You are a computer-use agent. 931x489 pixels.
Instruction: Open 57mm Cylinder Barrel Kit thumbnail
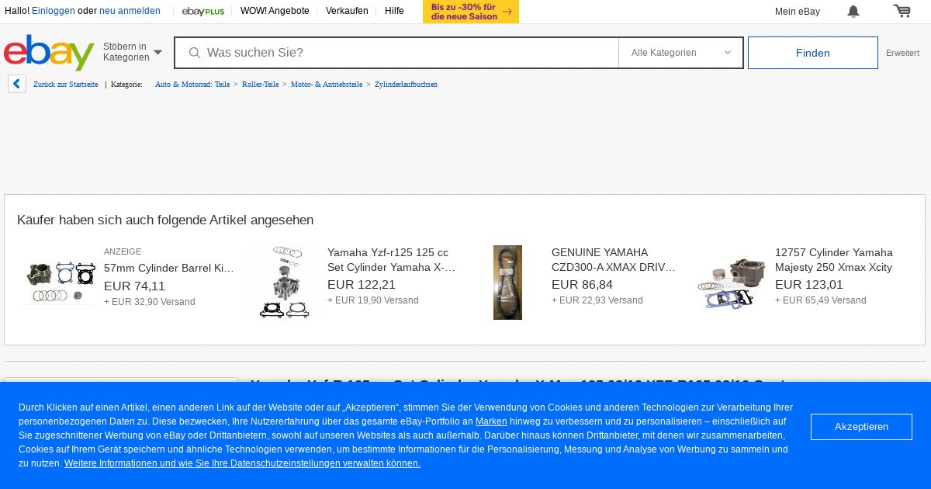tap(59, 282)
